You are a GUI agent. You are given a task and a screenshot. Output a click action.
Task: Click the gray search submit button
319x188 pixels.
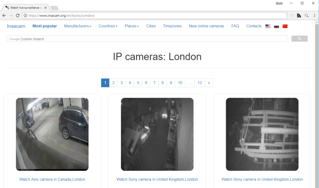(299, 39)
